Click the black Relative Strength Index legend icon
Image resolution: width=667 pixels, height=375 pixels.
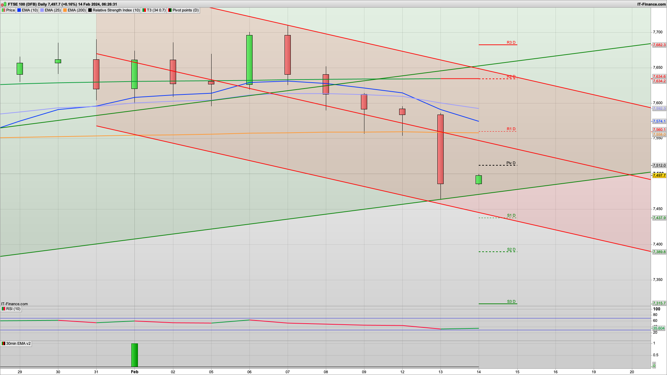coord(90,10)
